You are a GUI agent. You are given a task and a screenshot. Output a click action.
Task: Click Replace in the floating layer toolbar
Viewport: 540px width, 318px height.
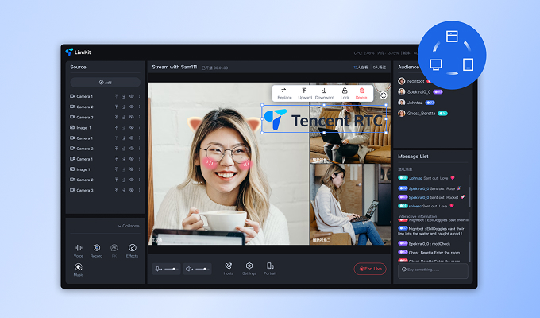pyautogui.click(x=284, y=93)
